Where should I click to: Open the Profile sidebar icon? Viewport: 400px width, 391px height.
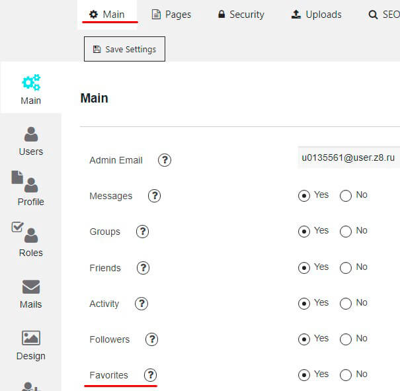pyautogui.click(x=24, y=181)
